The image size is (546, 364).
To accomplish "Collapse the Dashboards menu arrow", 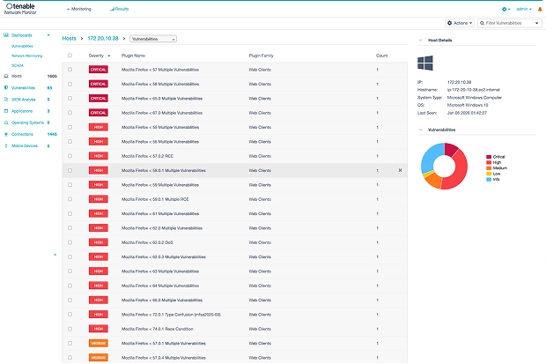I will pos(48,35).
